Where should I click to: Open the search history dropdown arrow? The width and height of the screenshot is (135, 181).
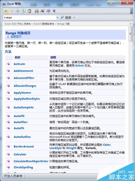click(x=58, y=18)
